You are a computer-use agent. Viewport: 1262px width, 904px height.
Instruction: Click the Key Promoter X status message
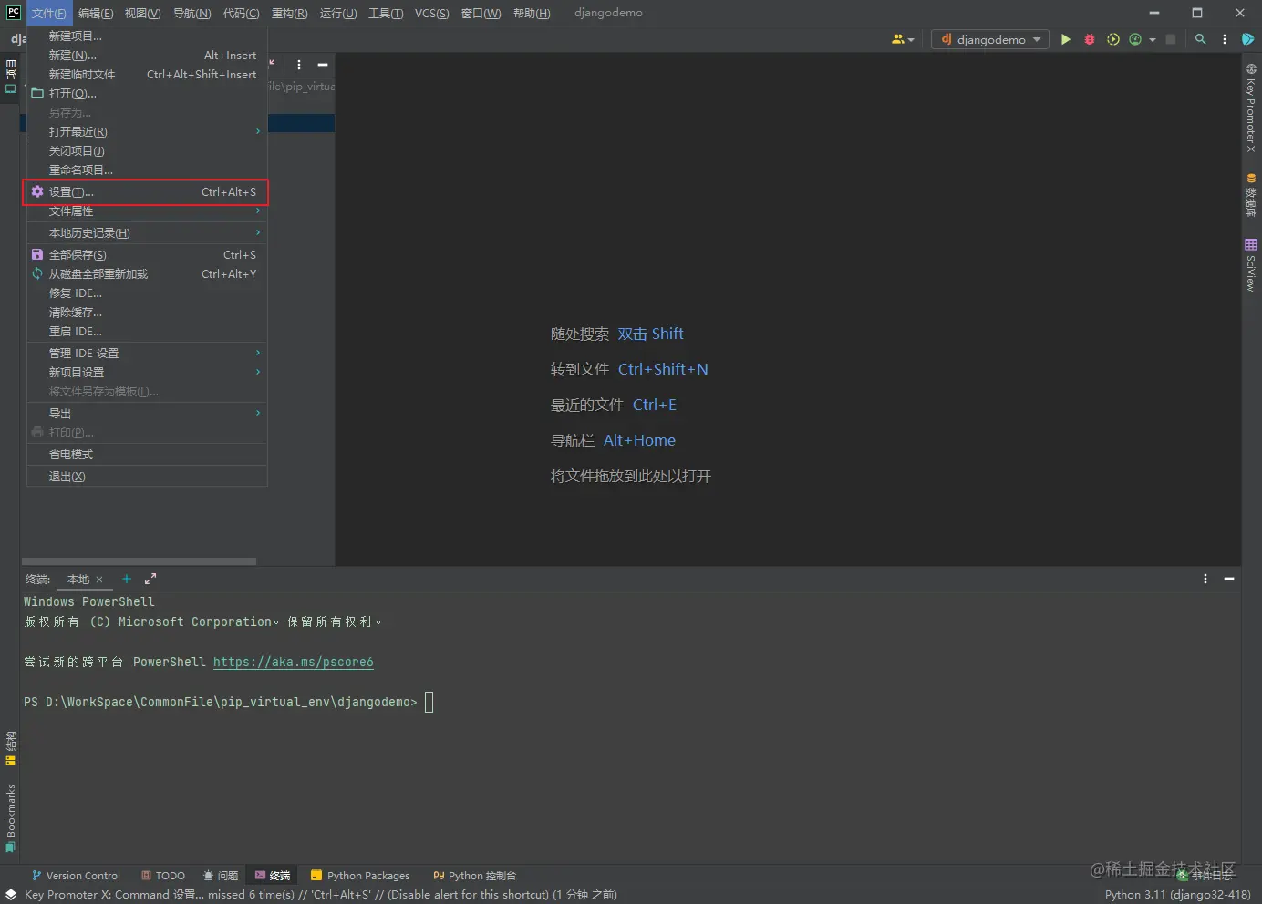321,895
